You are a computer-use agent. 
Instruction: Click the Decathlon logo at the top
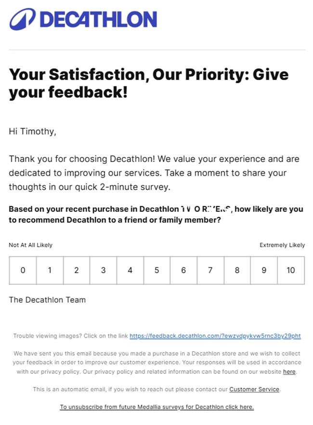pyautogui.click(x=82, y=19)
